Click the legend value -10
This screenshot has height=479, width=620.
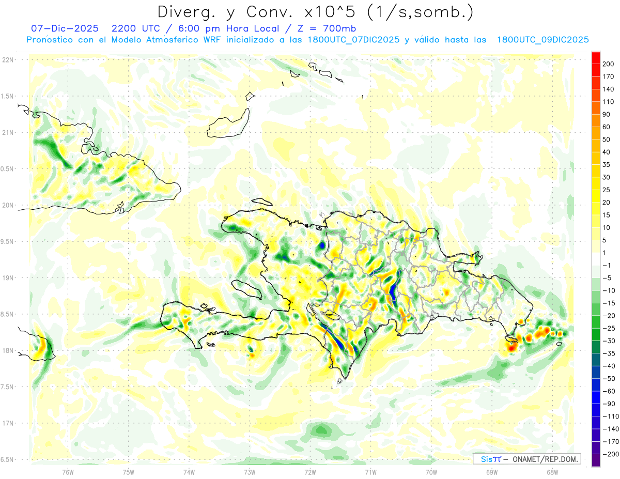click(610, 290)
